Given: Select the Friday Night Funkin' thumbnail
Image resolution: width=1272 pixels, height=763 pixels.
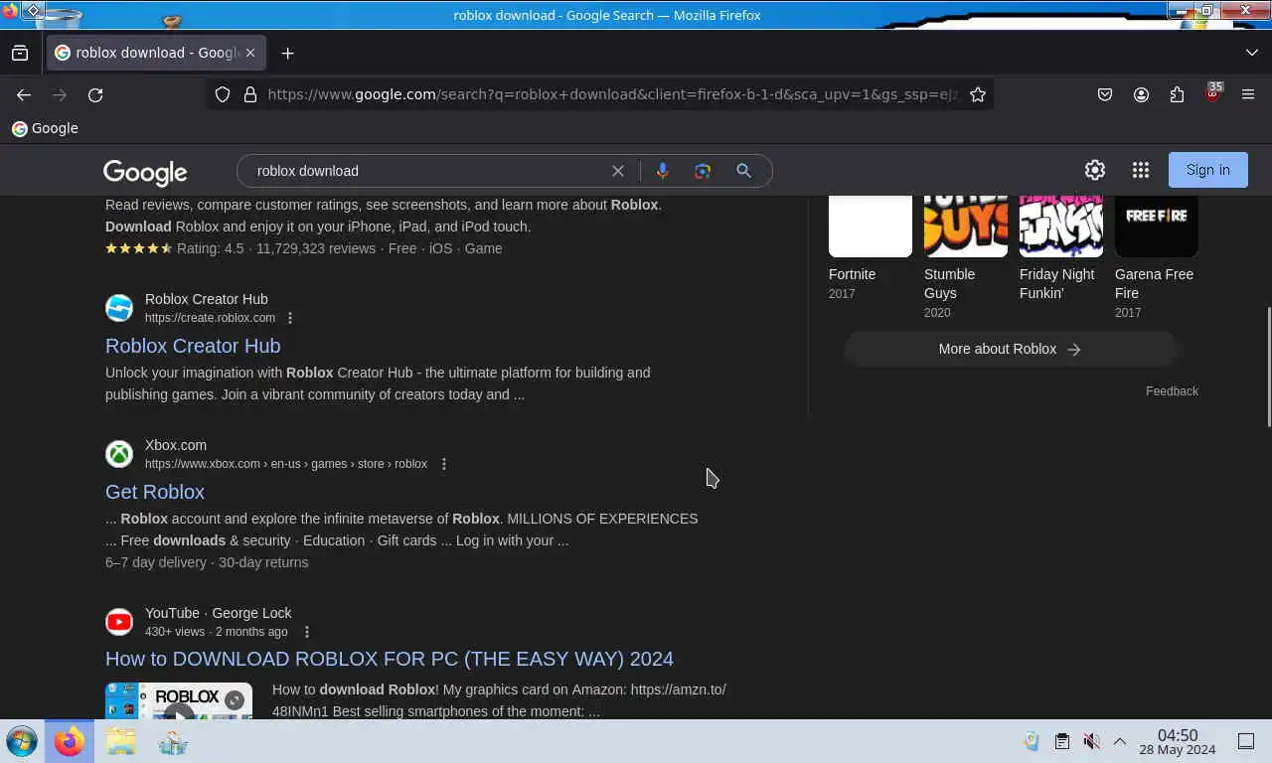Looking at the screenshot, I should (x=1061, y=226).
